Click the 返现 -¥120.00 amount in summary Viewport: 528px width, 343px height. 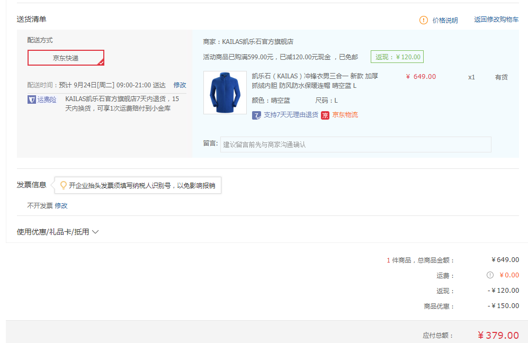tap(503, 290)
